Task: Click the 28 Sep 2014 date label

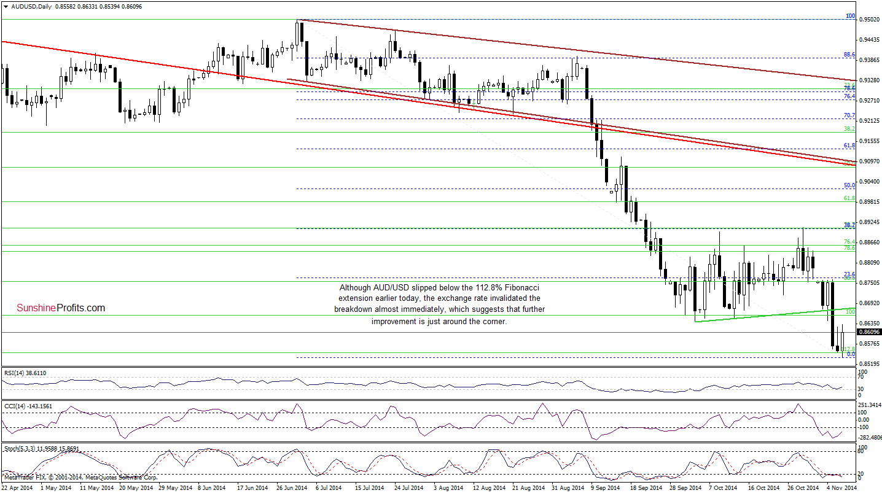Action: (687, 487)
